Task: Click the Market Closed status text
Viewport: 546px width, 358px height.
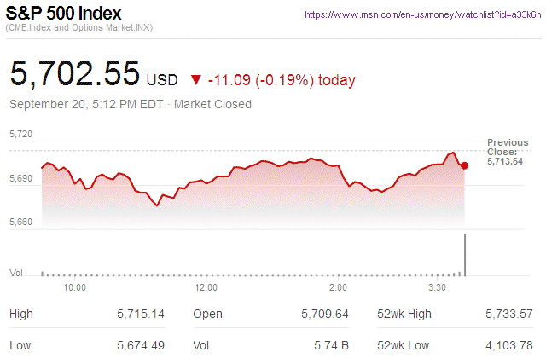Action: coord(212,105)
